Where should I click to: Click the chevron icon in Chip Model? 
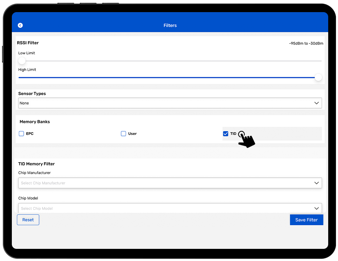pyautogui.click(x=316, y=208)
